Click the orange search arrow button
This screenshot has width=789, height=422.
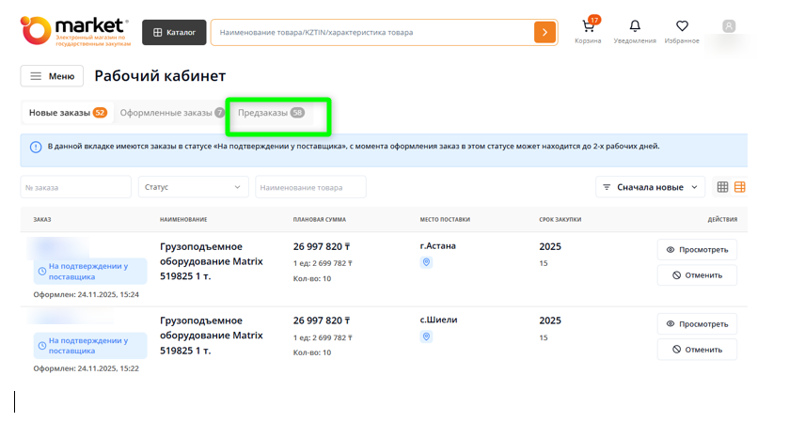[x=544, y=32]
